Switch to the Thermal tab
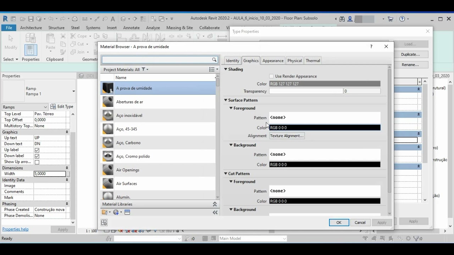The height and width of the screenshot is (255, 454). (x=313, y=61)
